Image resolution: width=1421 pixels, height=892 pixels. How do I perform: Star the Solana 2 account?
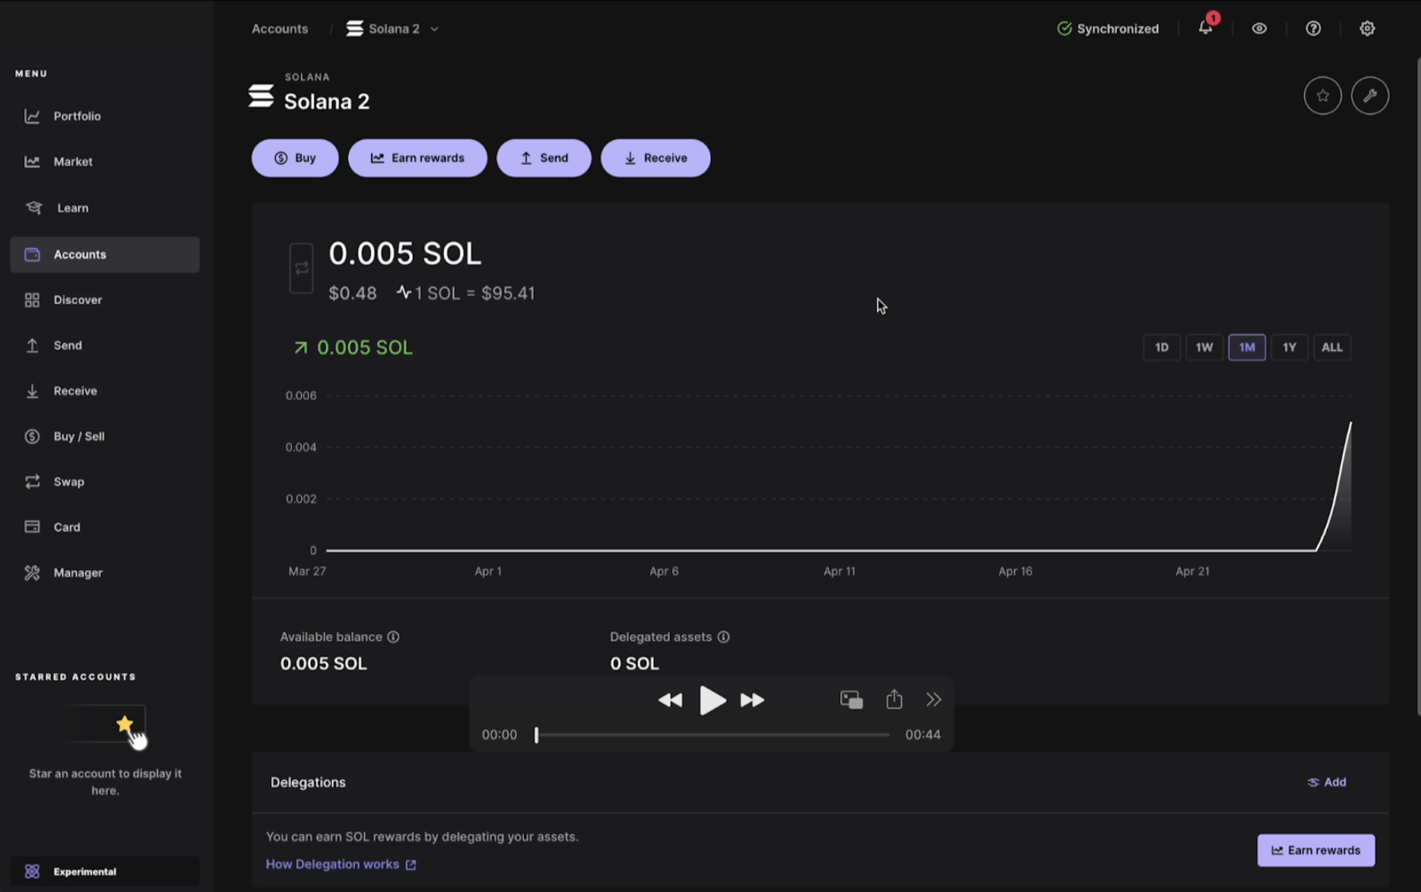pyautogui.click(x=1323, y=95)
